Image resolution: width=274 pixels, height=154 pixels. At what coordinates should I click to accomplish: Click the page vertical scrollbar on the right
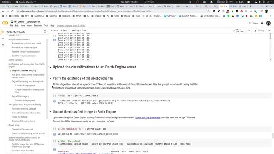coord(273,136)
